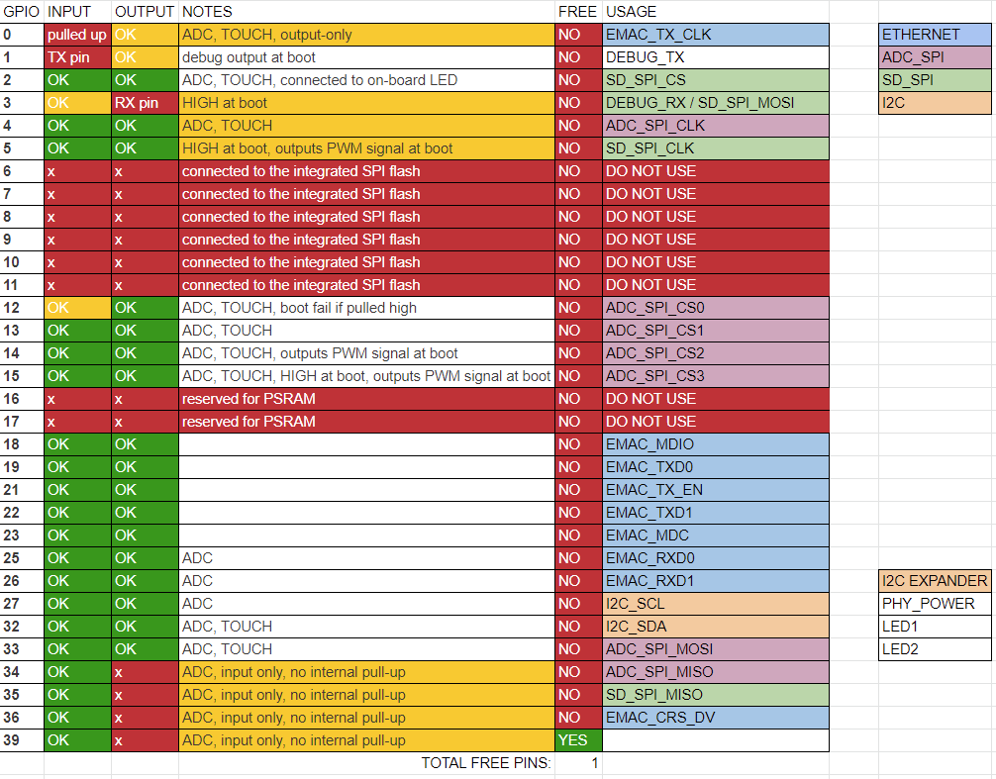Select the EMAC_MDIO cell

pos(715,444)
